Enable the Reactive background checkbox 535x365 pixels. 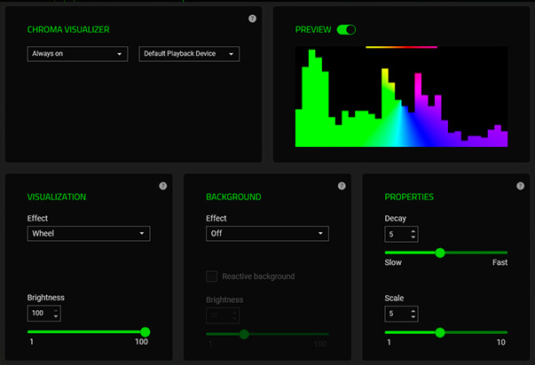pos(211,276)
